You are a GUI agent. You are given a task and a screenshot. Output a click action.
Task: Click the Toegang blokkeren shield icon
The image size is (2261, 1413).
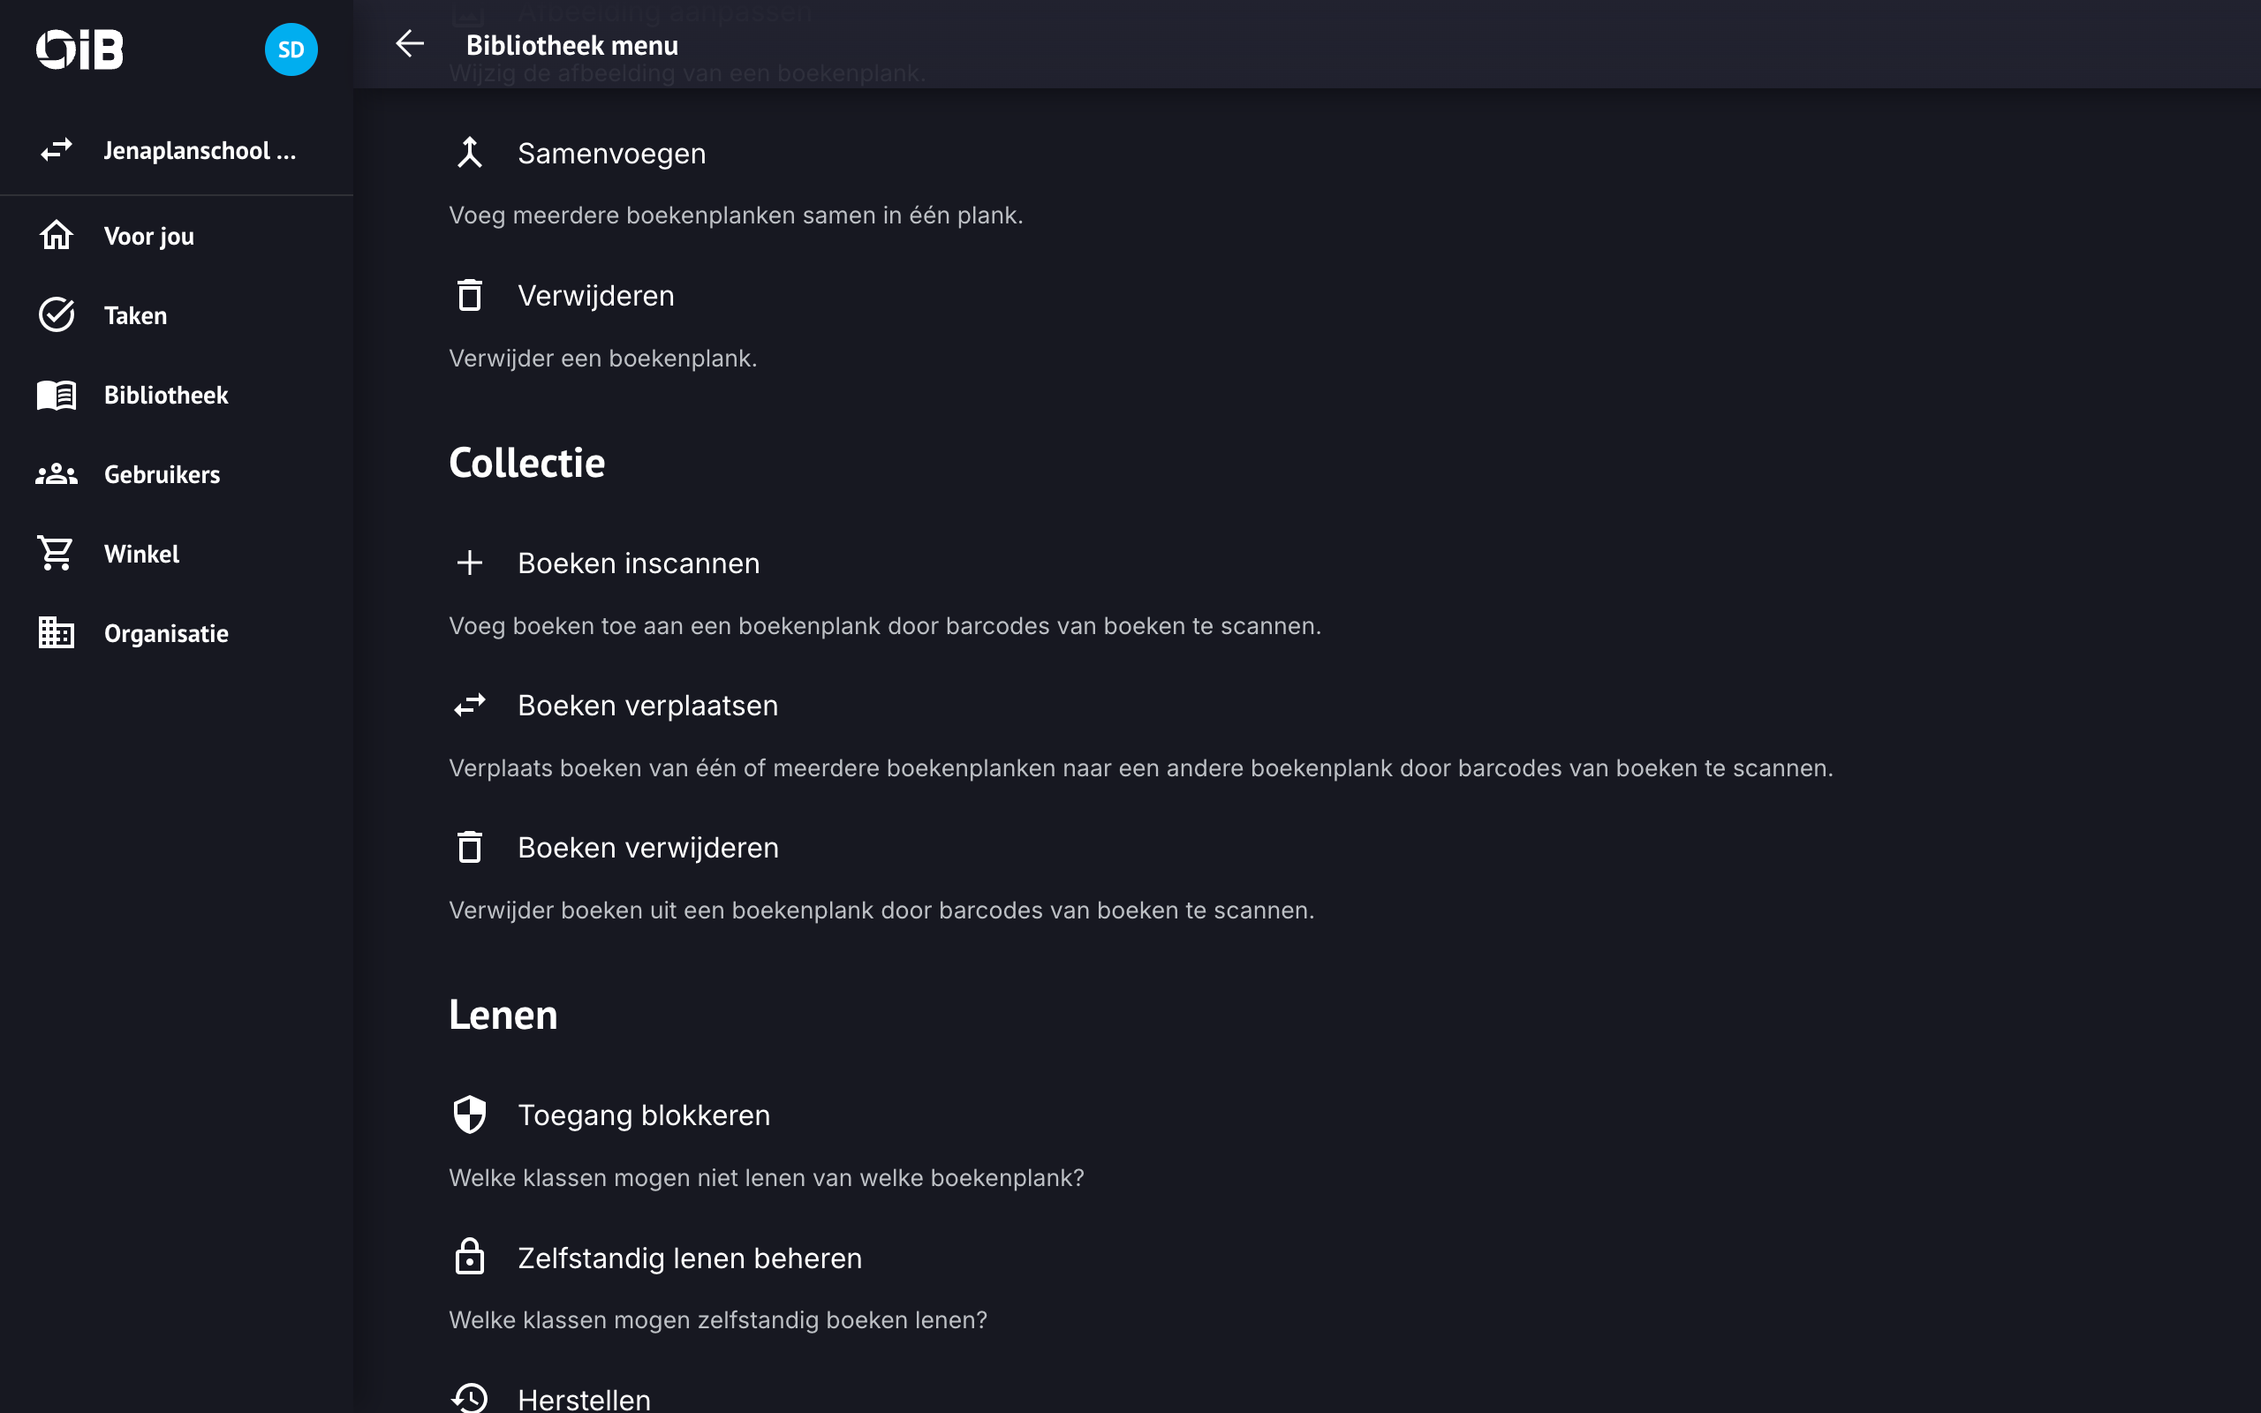[469, 1114]
